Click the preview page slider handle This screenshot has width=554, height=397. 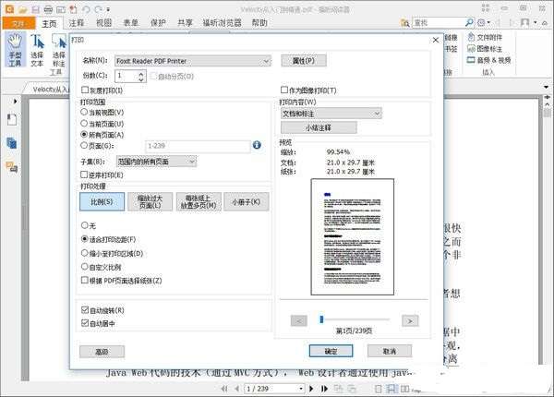click(x=321, y=319)
